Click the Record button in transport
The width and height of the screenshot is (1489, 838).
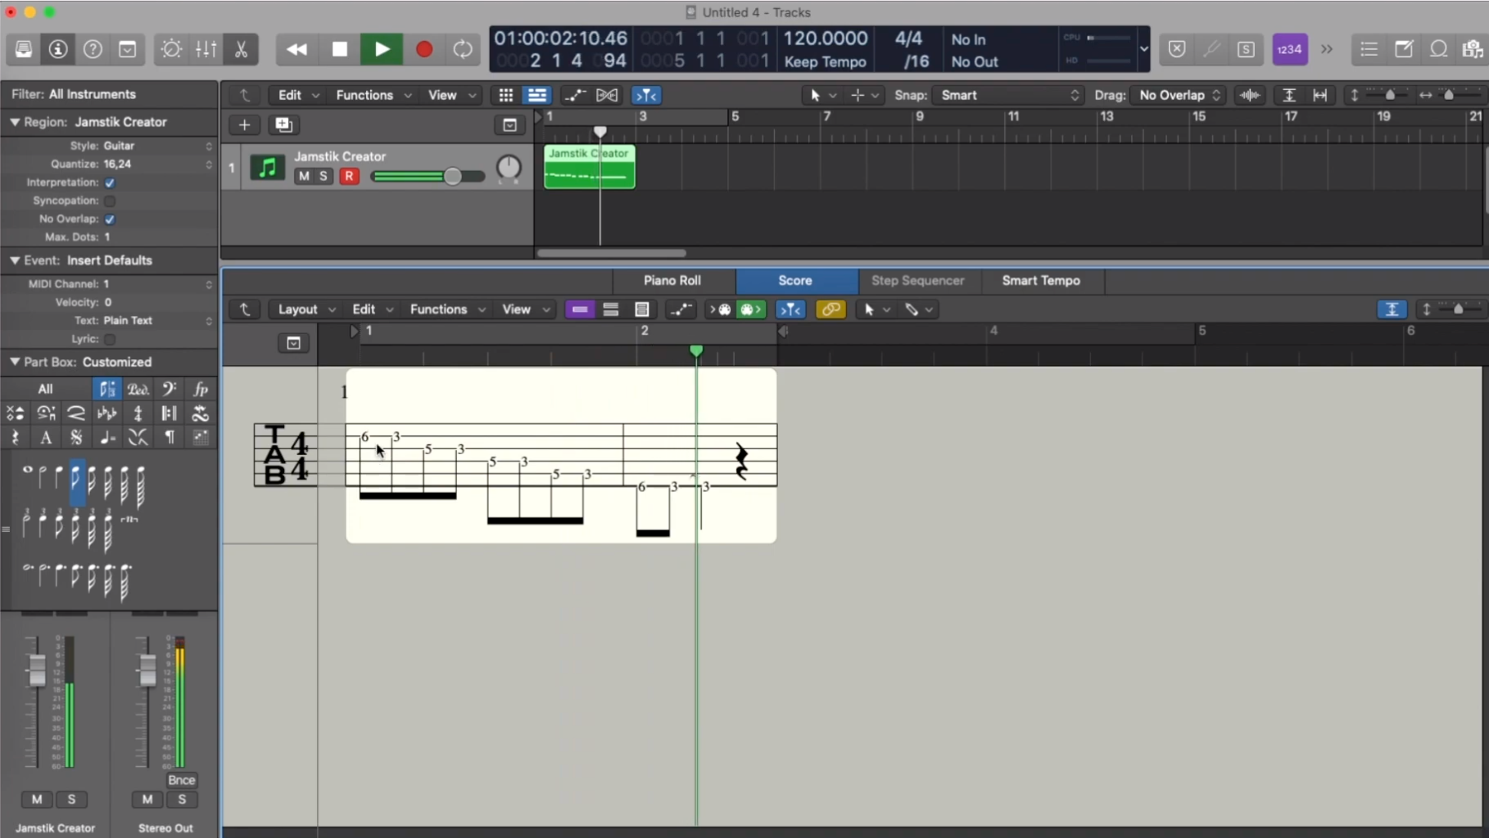pos(423,49)
